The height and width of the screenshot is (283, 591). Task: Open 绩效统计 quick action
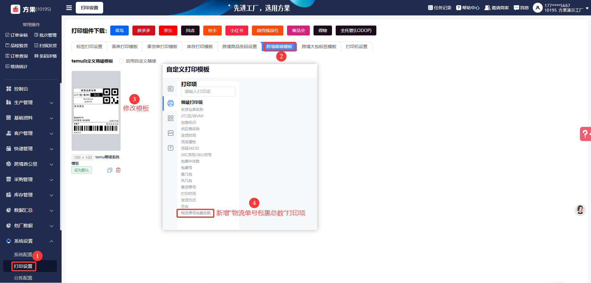pos(17,67)
